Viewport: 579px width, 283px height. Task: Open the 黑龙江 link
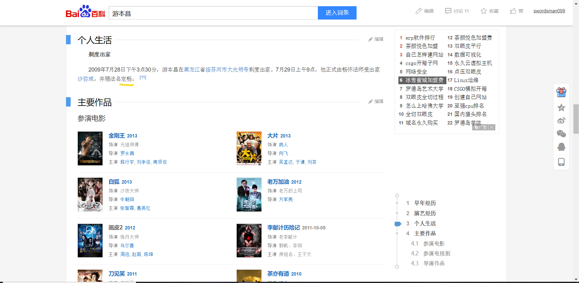pos(192,70)
